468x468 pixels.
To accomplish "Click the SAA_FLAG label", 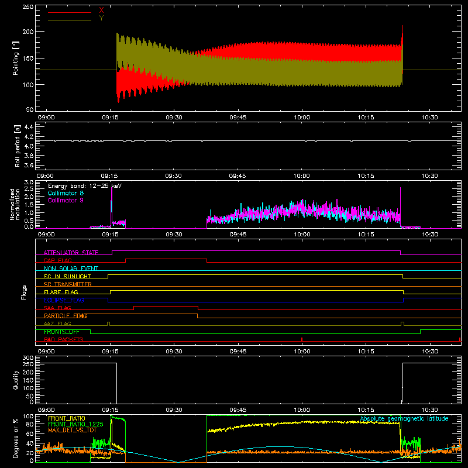I will [57, 308].
